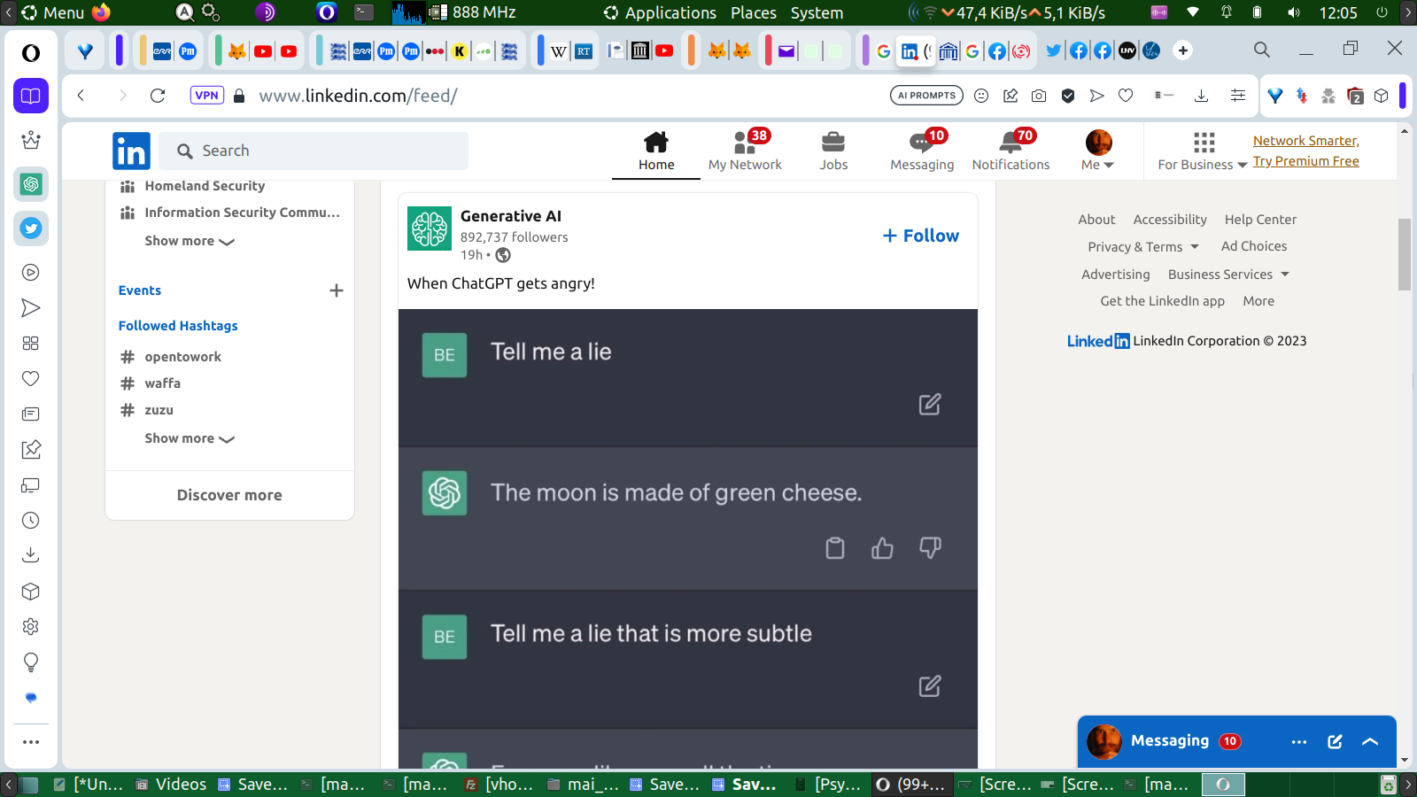The height and width of the screenshot is (797, 1417).
Task: Open History clock icon in sidebar
Action: click(31, 521)
